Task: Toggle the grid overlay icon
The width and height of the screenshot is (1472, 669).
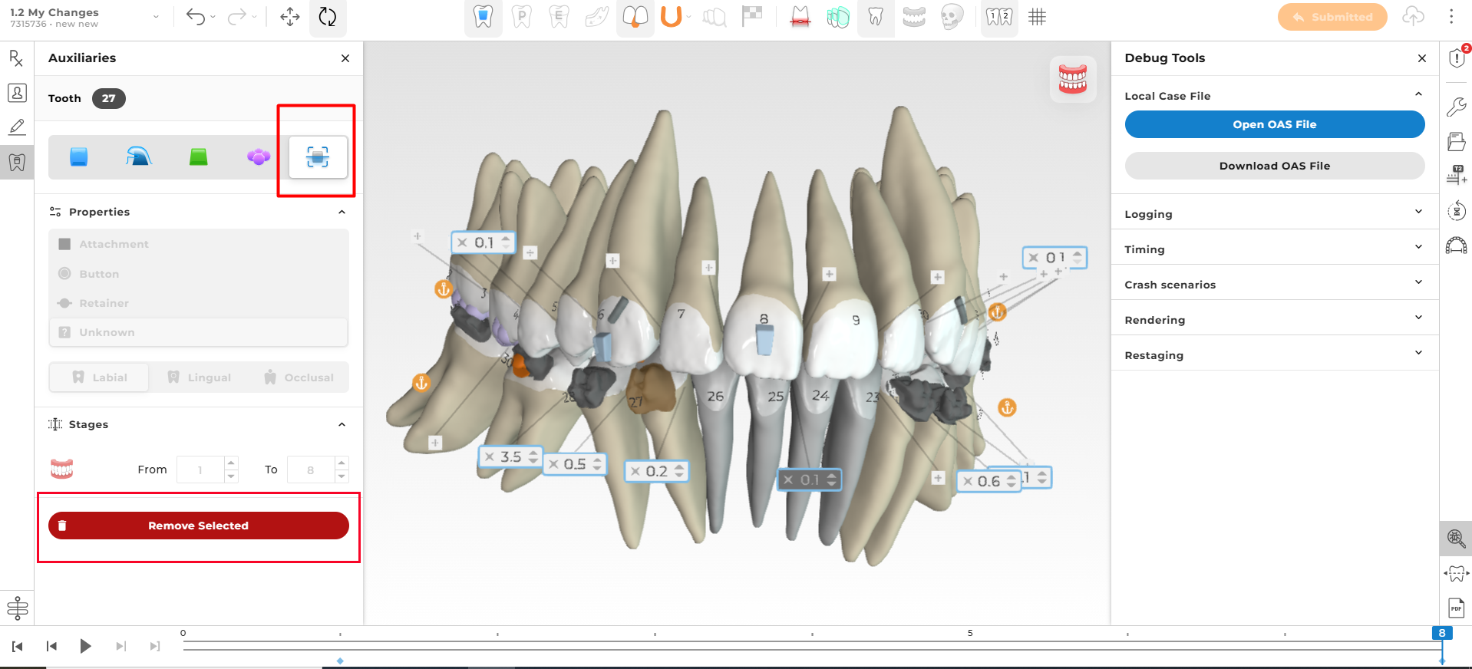Action: pos(1037,17)
